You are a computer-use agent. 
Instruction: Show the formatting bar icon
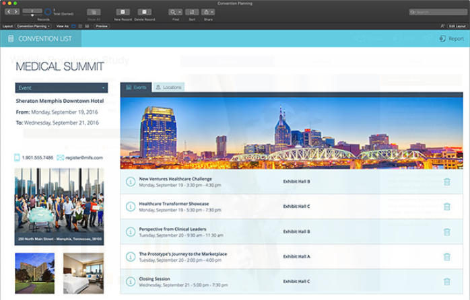pyautogui.click(x=442, y=26)
